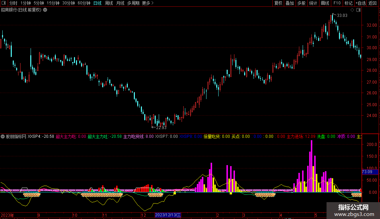
Task: Click the diamond marker icon above chart
Action: point(352,10)
